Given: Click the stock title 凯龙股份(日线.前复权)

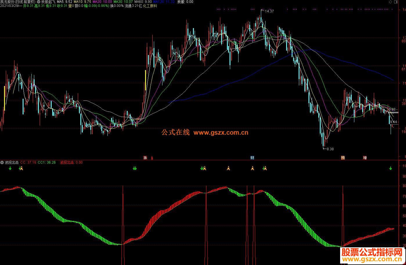Looking at the screenshot, I should point(17,2).
